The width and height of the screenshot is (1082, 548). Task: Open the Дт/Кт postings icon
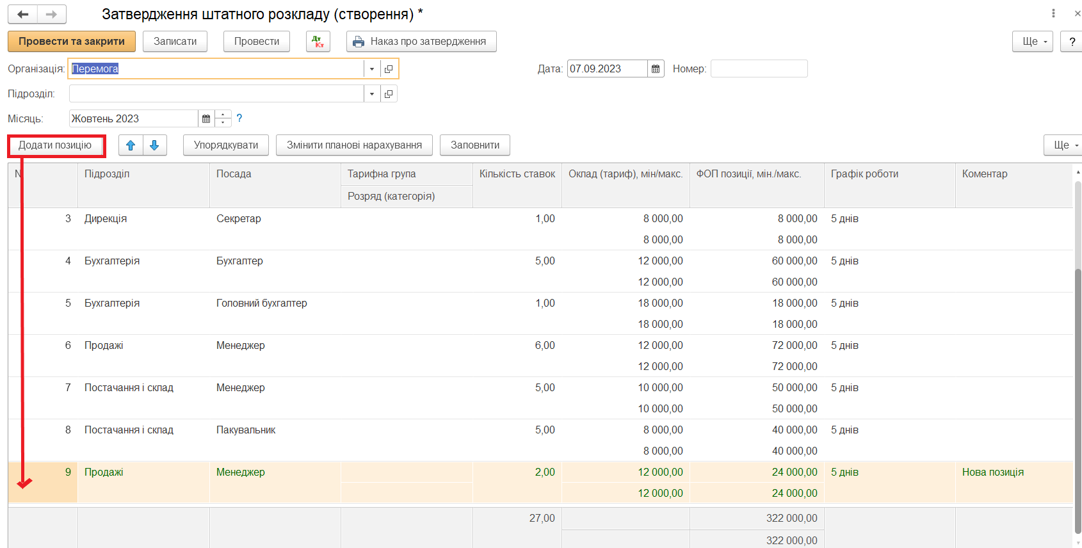pos(318,42)
